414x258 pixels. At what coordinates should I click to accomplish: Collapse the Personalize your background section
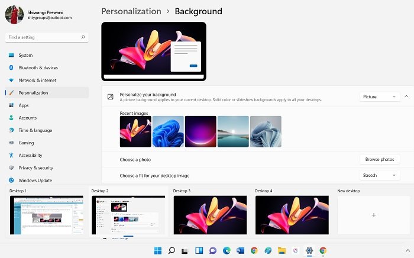pyautogui.click(x=406, y=96)
